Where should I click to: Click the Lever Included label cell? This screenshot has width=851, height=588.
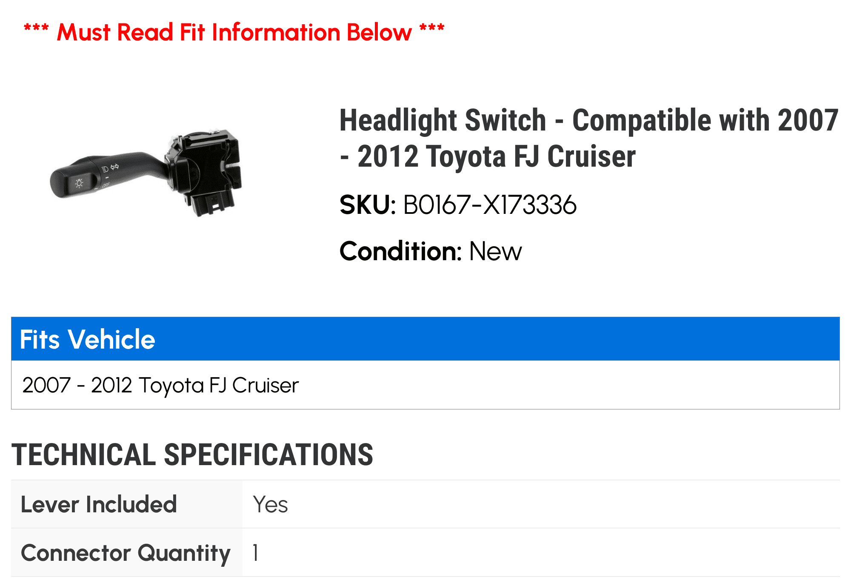point(127,504)
